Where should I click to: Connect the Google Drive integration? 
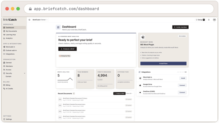pos(182,85)
